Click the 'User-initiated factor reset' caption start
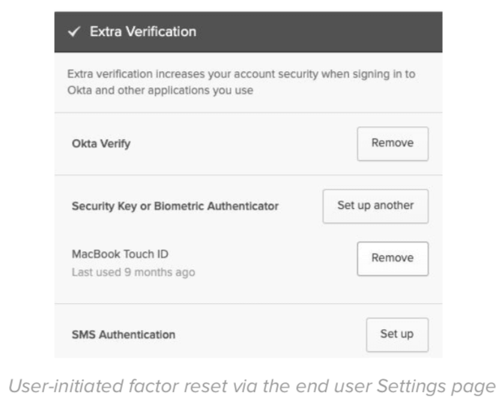The width and height of the screenshot is (502, 407). pyautogui.click(x=90, y=385)
